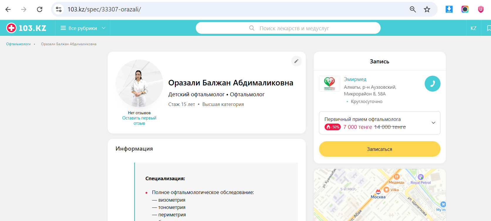
Task: View site information icon in address bar
Action: 59,9
